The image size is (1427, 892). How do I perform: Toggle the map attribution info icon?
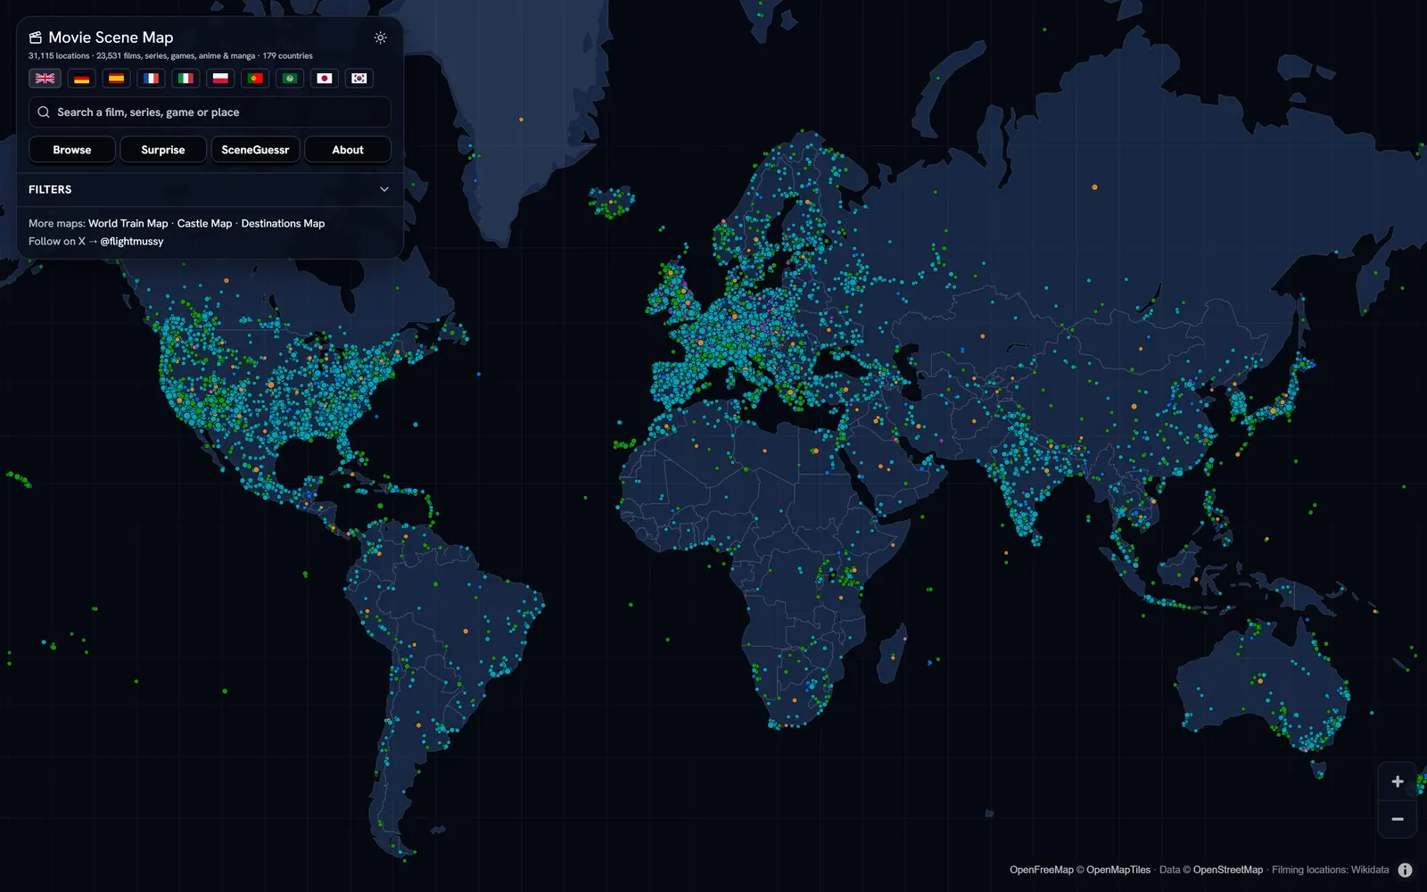tap(1406, 870)
